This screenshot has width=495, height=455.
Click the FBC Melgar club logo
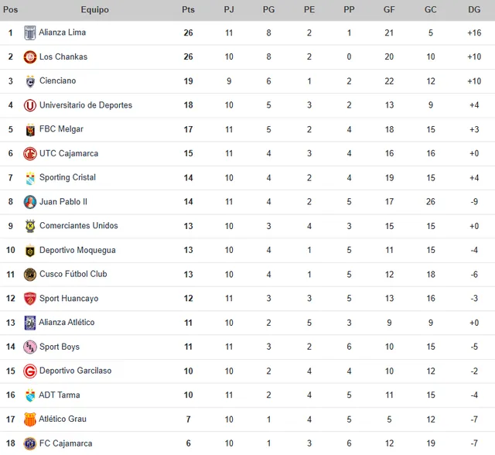click(30, 129)
